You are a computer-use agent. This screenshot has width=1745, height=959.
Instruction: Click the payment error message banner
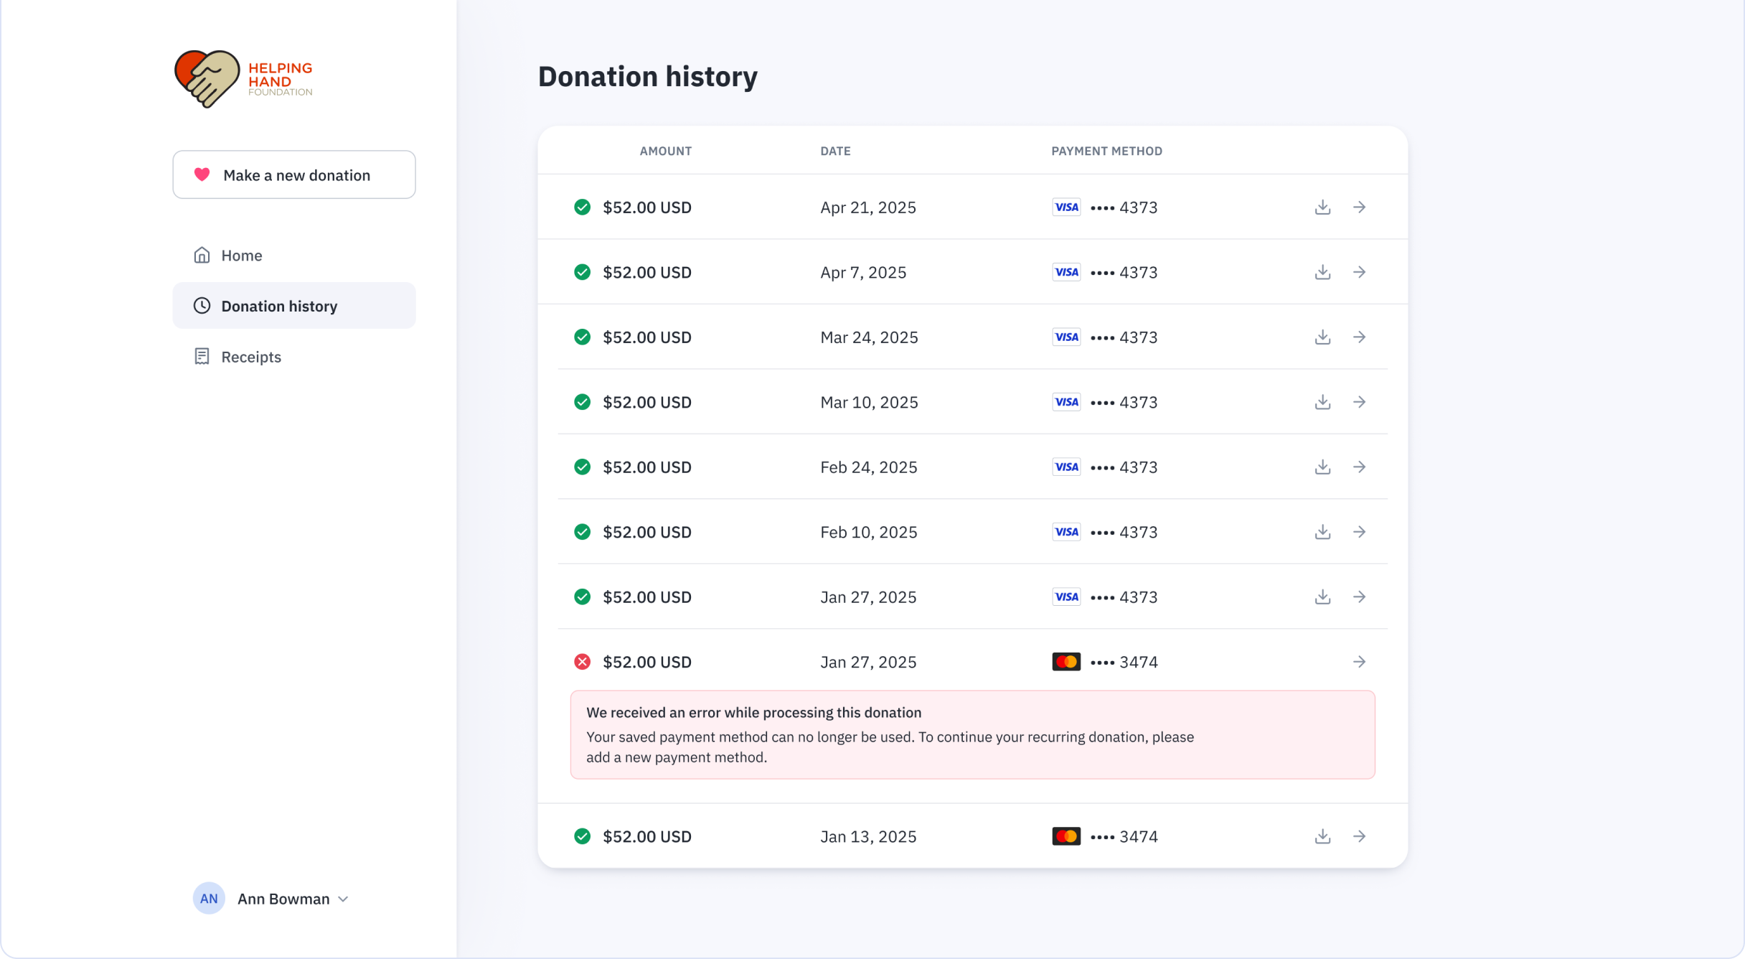972,734
